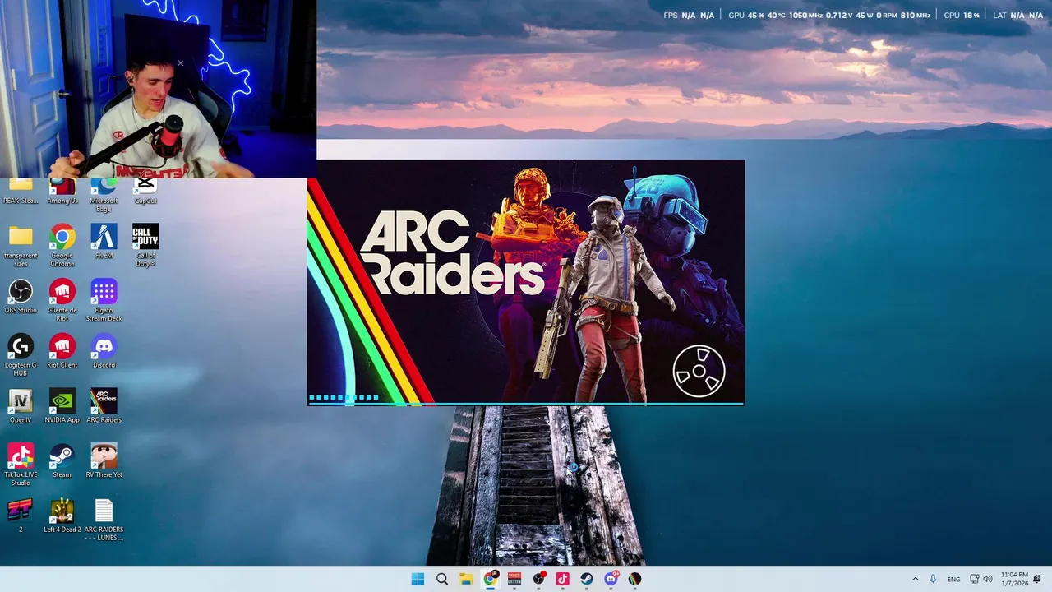Open Discord from the taskbar
This screenshot has width=1052, height=592.
tap(611, 579)
